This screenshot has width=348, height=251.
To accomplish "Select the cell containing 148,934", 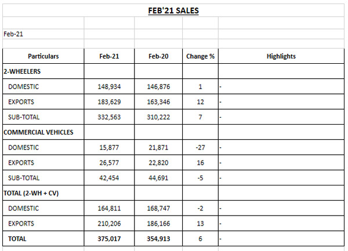I will point(108,86).
